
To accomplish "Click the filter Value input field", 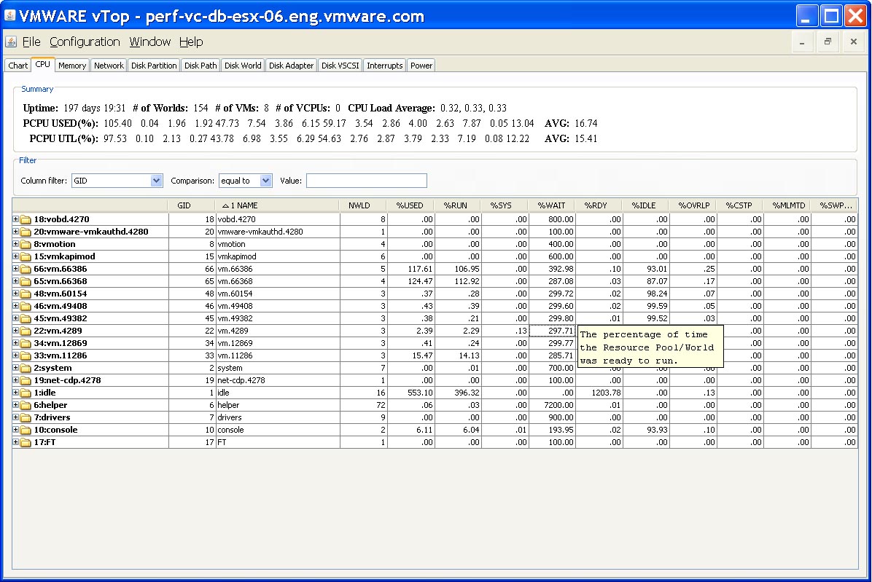I will click(367, 181).
